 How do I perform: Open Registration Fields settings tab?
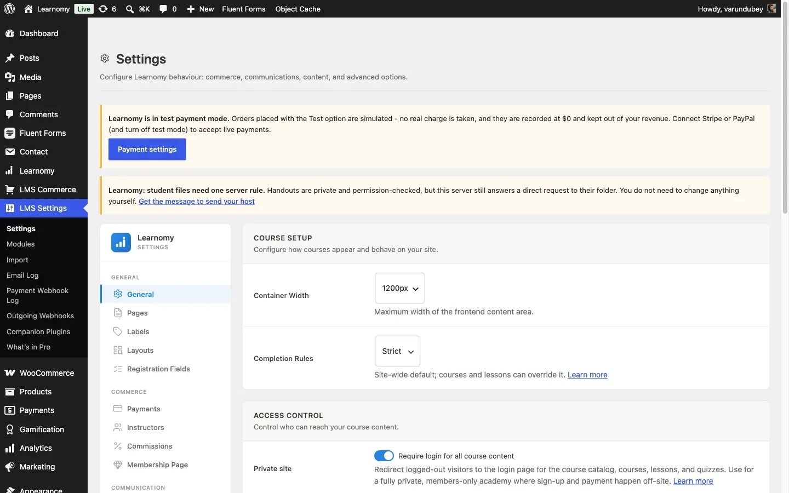[165, 369]
